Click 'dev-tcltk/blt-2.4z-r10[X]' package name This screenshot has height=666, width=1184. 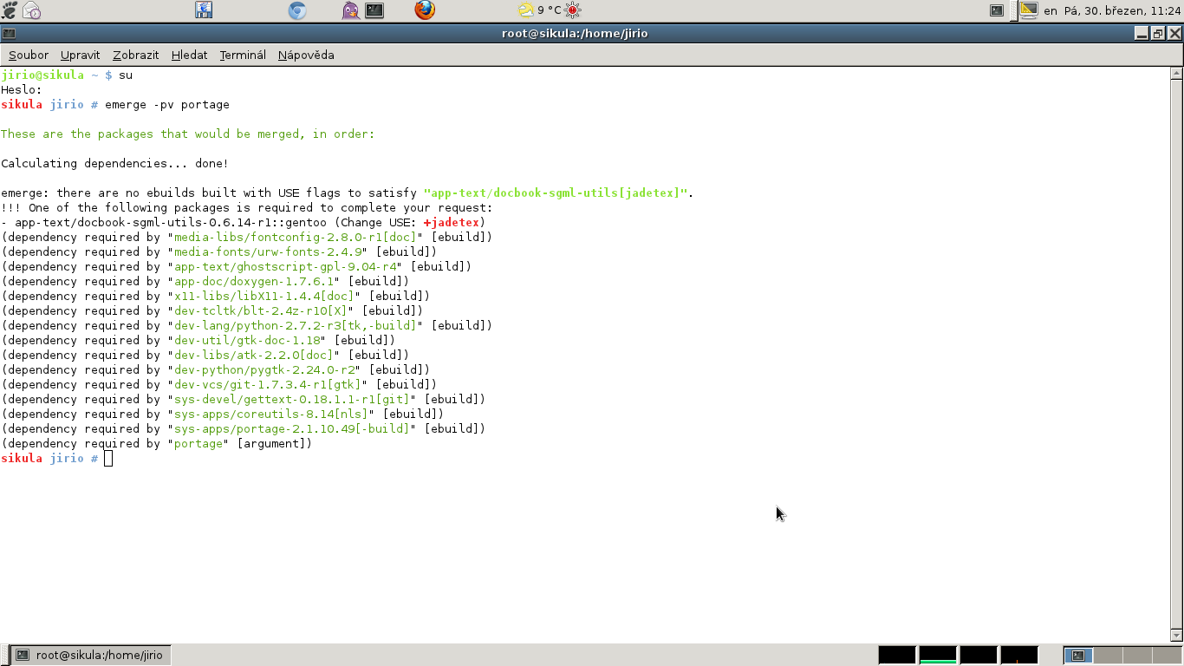click(260, 310)
